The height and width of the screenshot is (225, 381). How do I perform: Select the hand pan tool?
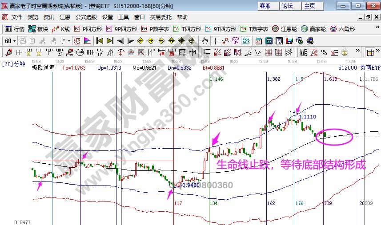coord(205,41)
